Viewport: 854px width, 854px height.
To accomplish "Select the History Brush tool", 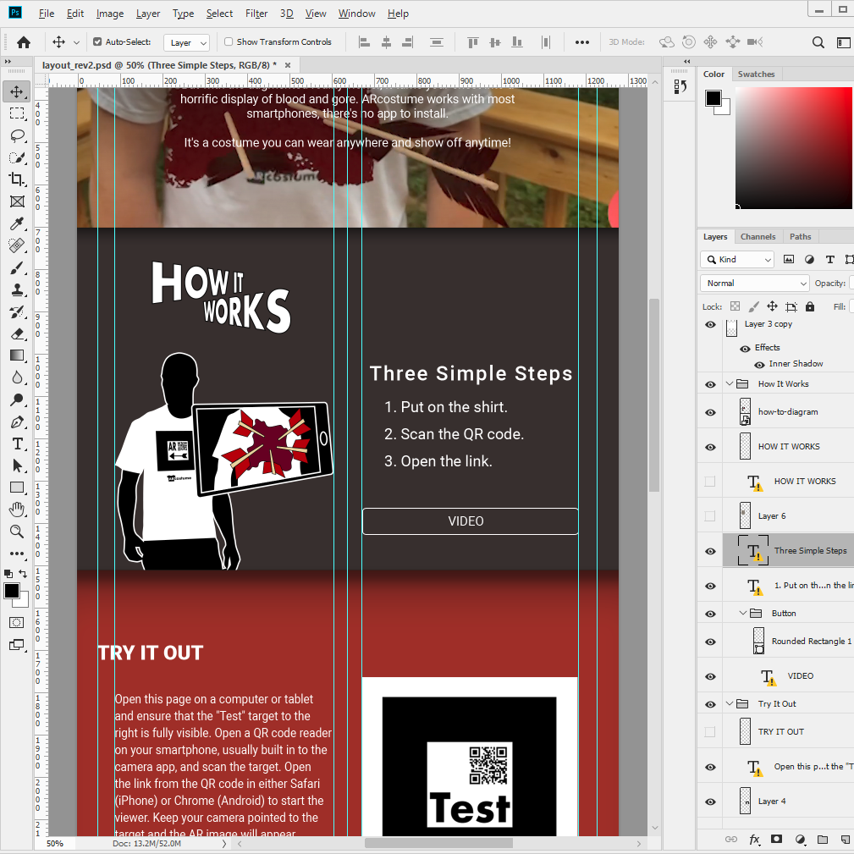I will (17, 311).
